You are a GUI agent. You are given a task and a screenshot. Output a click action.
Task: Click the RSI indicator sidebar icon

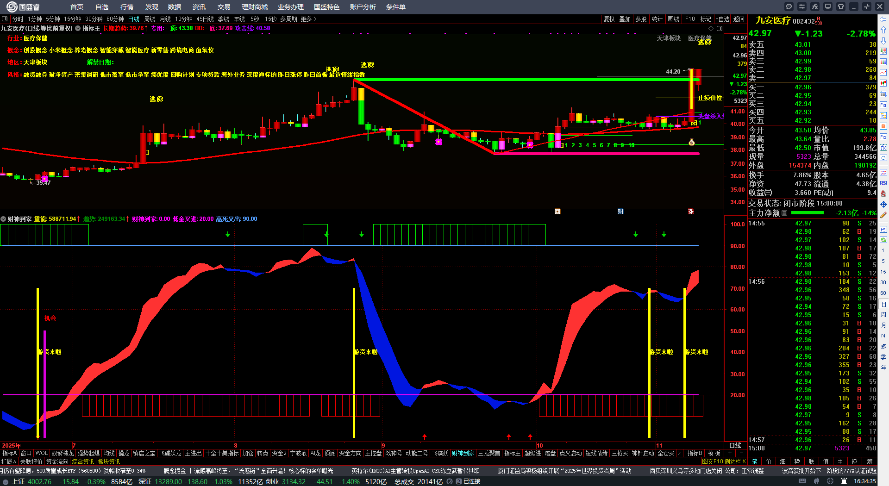pos(883,183)
